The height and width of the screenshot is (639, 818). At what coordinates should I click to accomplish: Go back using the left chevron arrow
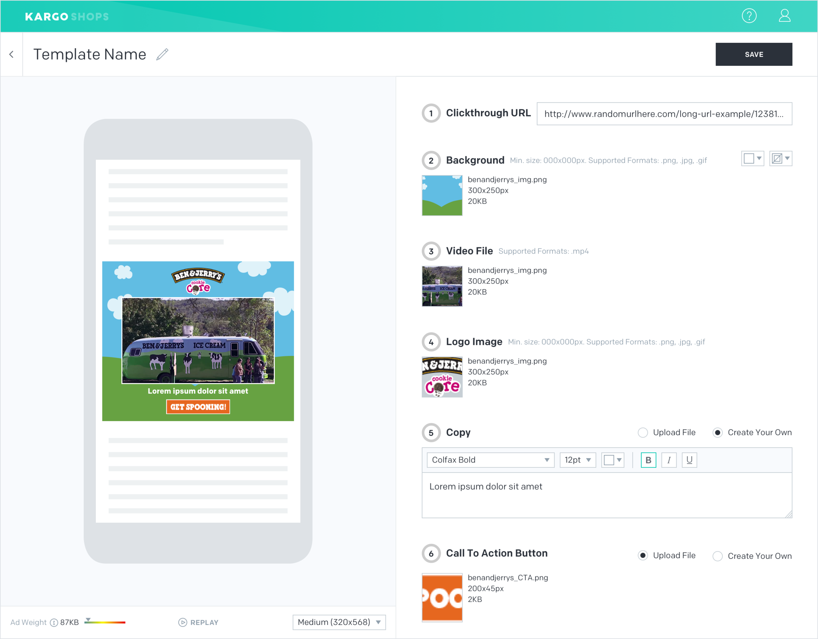(x=11, y=54)
